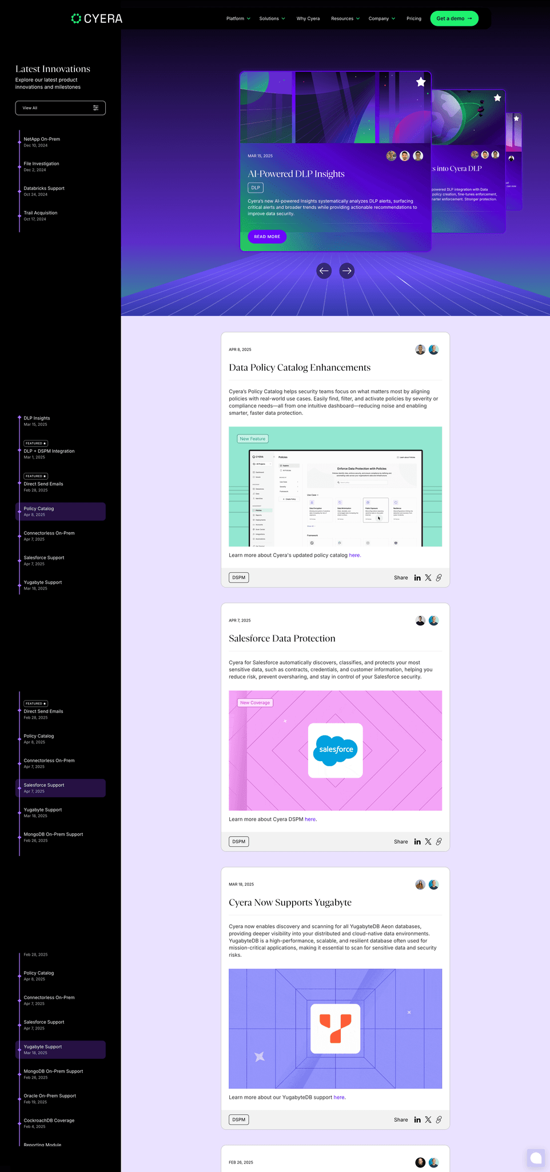Open Cyera Now Supports Yugabyte title
This screenshot has height=1172, width=550.
(290, 902)
